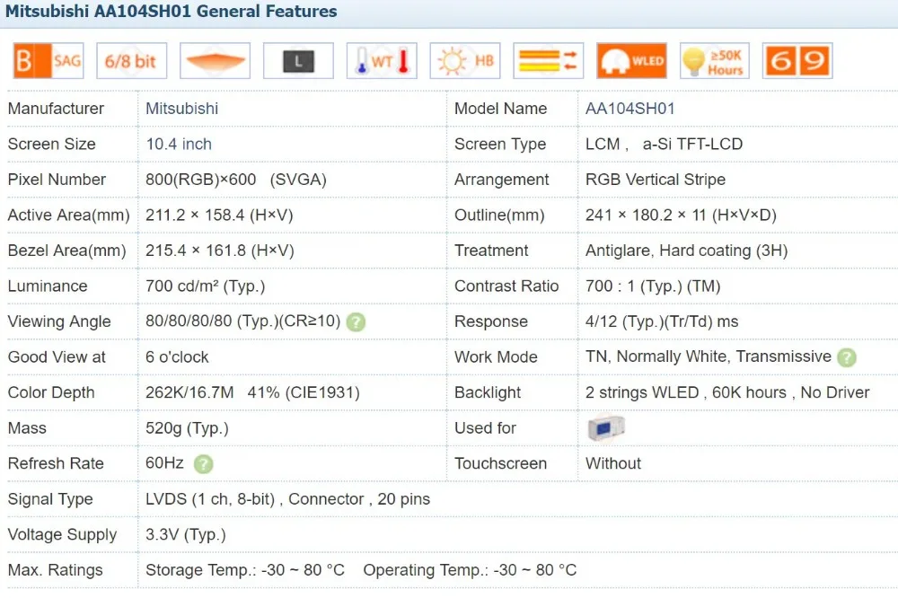This screenshot has width=898, height=598.
Task: Click the WT wide temperature icon
Action: [x=382, y=61]
